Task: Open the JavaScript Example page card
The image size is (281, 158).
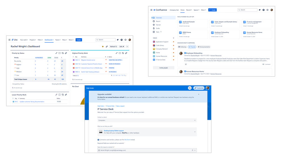Action: [193, 24]
